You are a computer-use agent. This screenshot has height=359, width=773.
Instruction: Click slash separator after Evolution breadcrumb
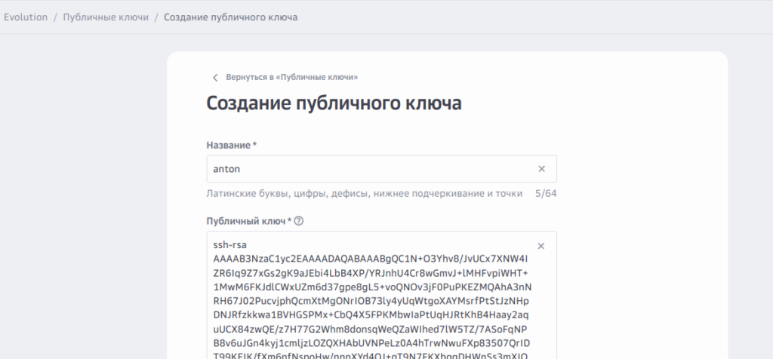click(55, 17)
